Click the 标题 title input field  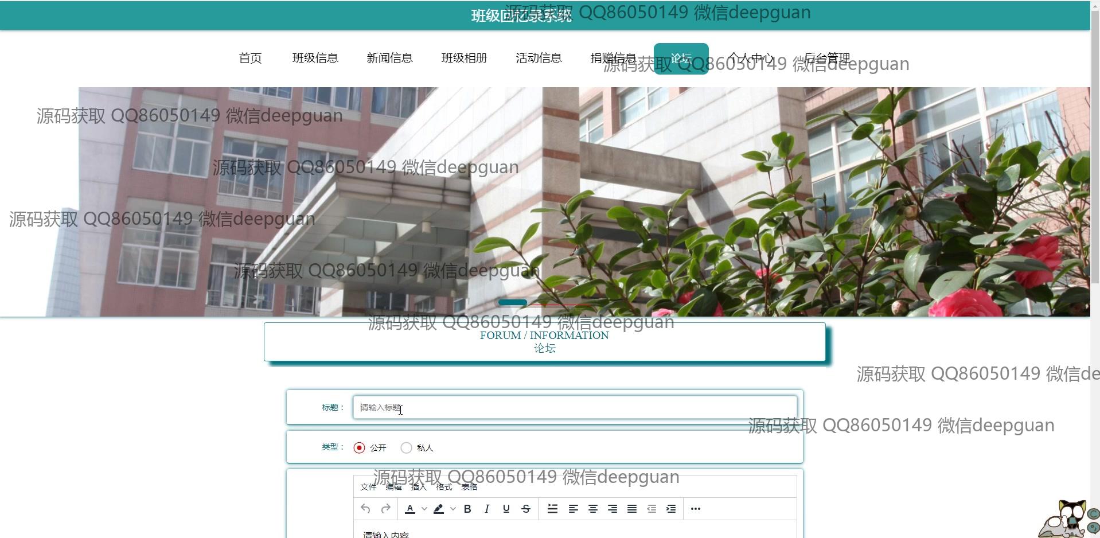click(575, 407)
